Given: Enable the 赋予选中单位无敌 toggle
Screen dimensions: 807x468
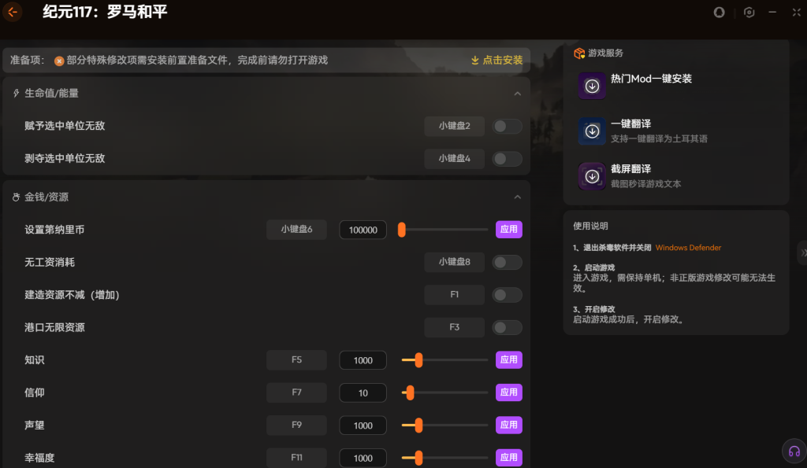Looking at the screenshot, I should tap(508, 126).
